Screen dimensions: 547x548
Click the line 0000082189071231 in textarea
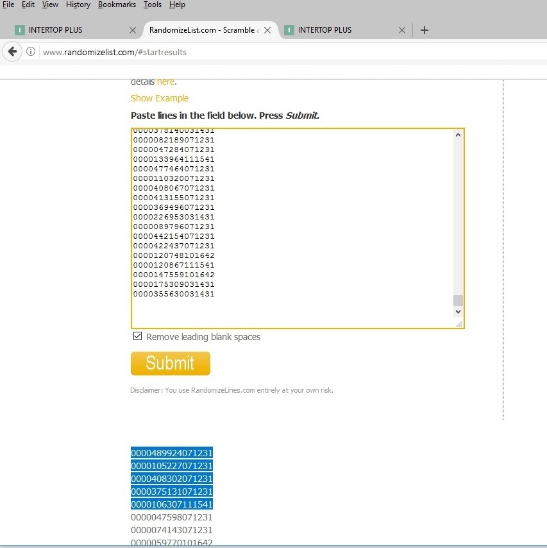pos(174,140)
